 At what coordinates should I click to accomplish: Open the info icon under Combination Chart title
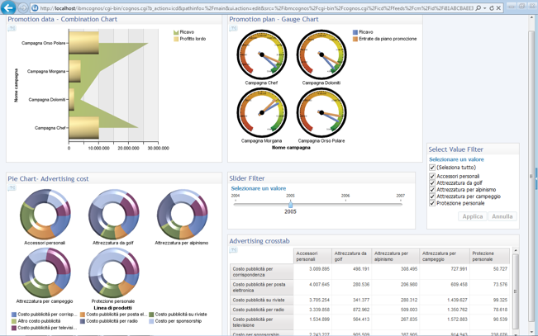[12, 29]
